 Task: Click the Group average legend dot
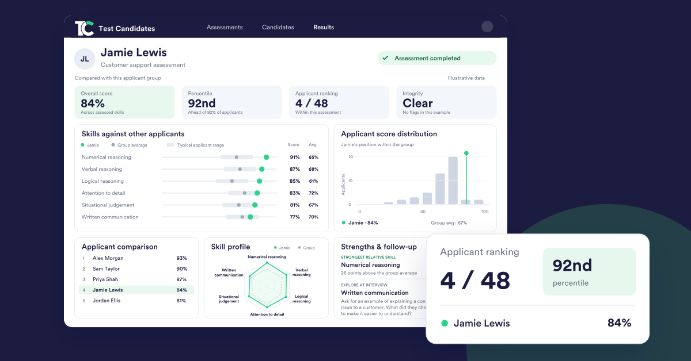113,145
